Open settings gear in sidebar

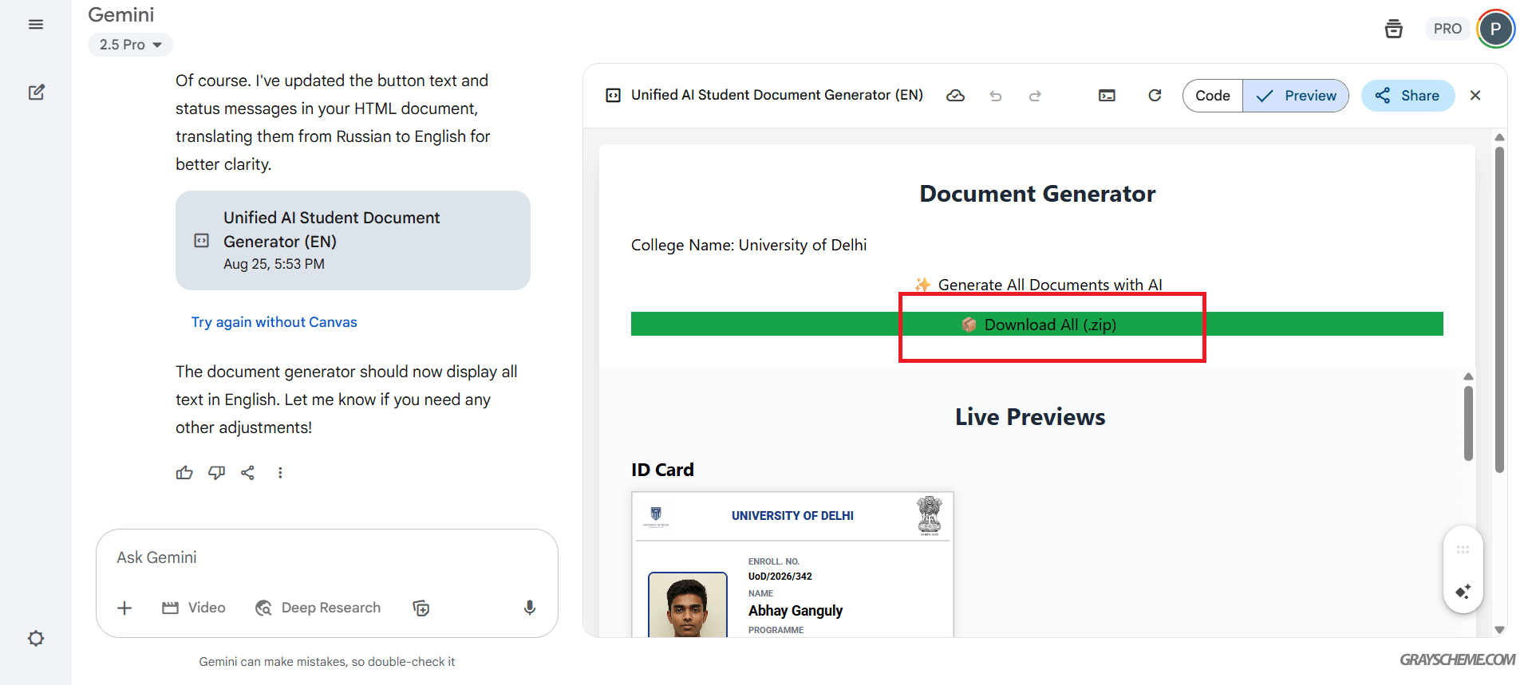pyautogui.click(x=36, y=638)
